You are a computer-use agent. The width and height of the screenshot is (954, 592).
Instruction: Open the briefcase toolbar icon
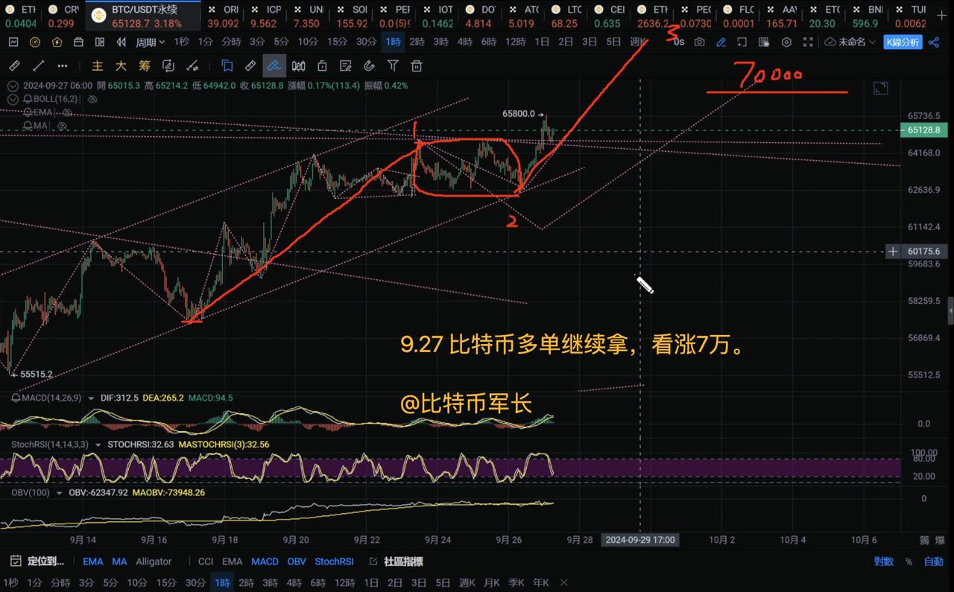coord(78,42)
